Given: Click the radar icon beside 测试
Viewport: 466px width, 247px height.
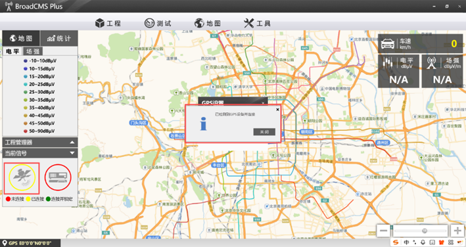Looking at the screenshot, I should pyautogui.click(x=149, y=23).
